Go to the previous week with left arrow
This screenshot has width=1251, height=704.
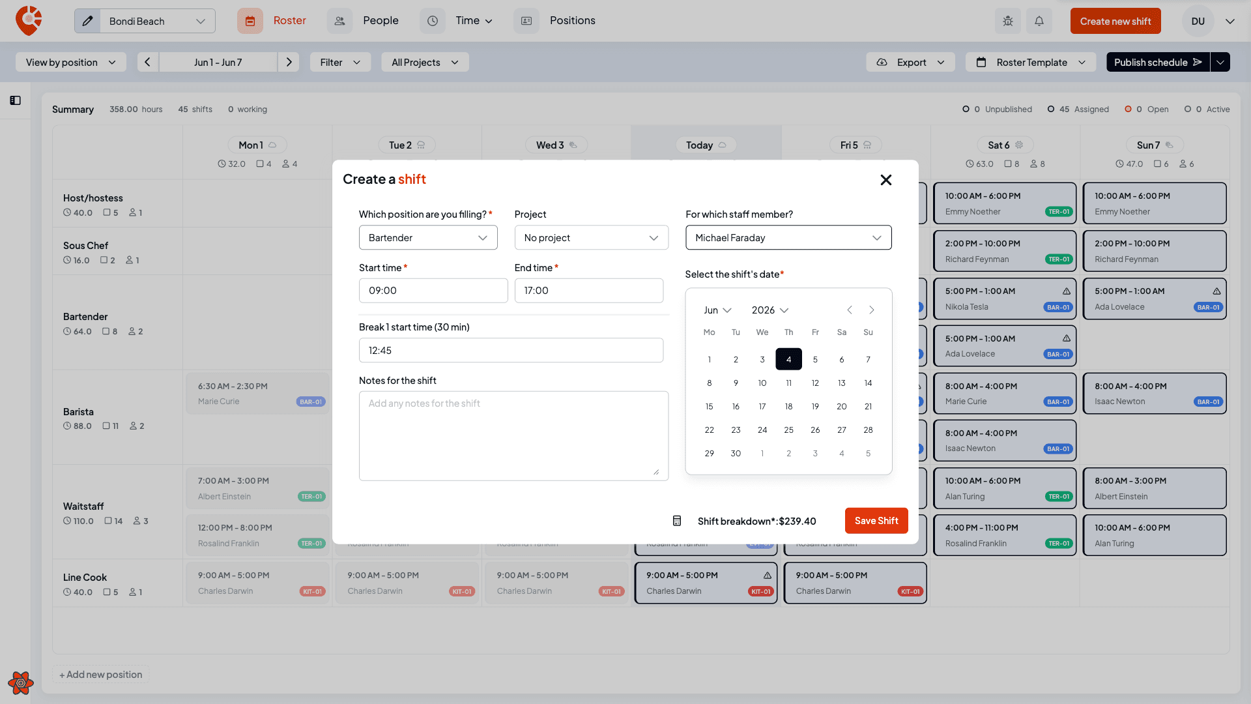[148, 62]
